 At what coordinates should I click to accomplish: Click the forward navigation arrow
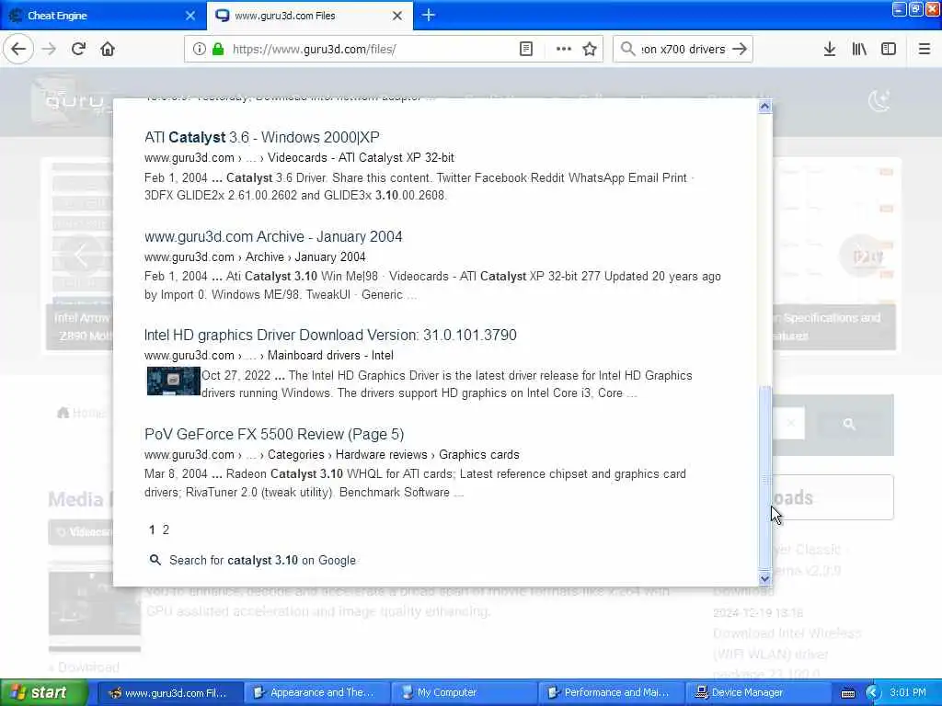pyautogui.click(x=49, y=50)
